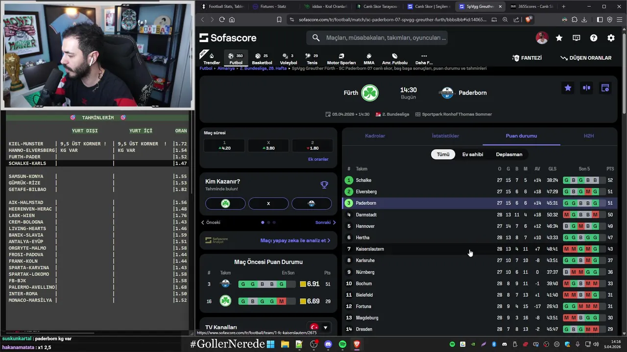Open browser extensions puzzle icon

[x=574, y=20]
